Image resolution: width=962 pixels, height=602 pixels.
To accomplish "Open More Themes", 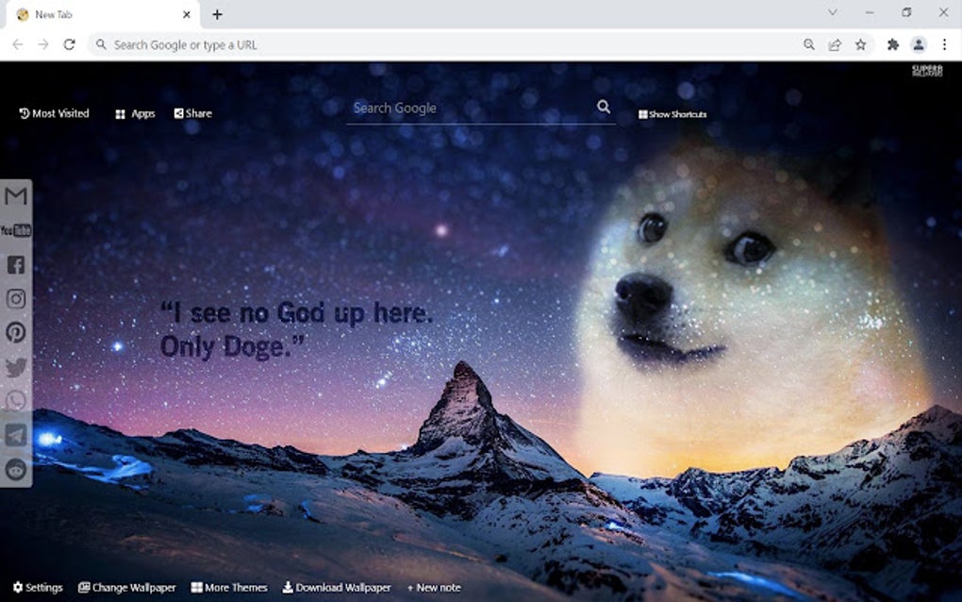I will [229, 587].
